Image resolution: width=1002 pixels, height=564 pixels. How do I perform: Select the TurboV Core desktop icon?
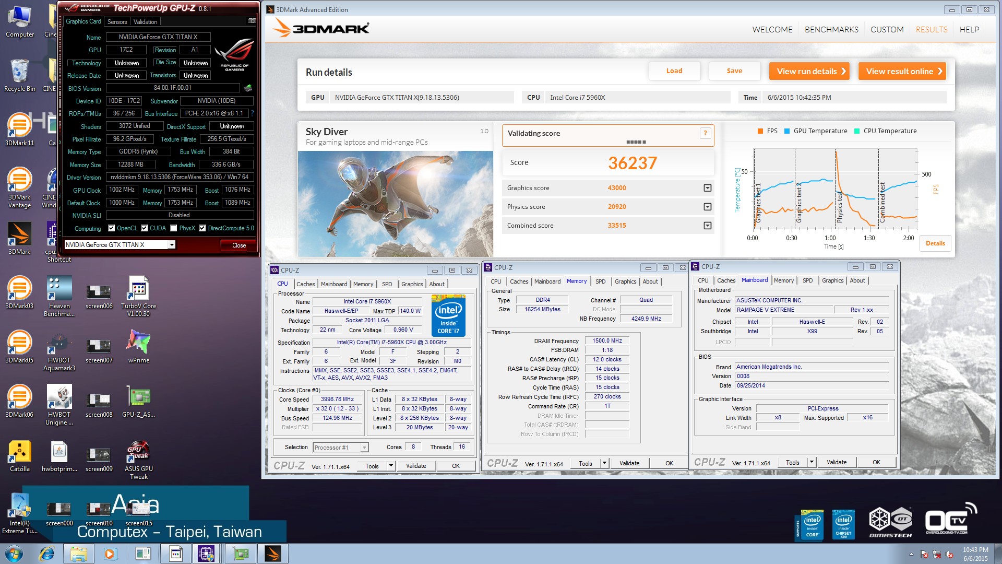pyautogui.click(x=138, y=297)
